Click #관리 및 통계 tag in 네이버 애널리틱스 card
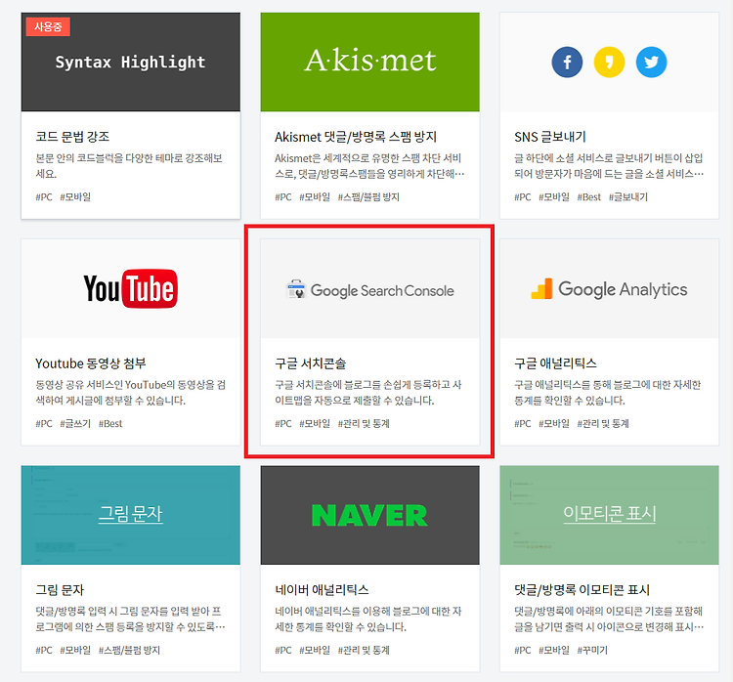This screenshot has width=733, height=682. click(x=364, y=650)
